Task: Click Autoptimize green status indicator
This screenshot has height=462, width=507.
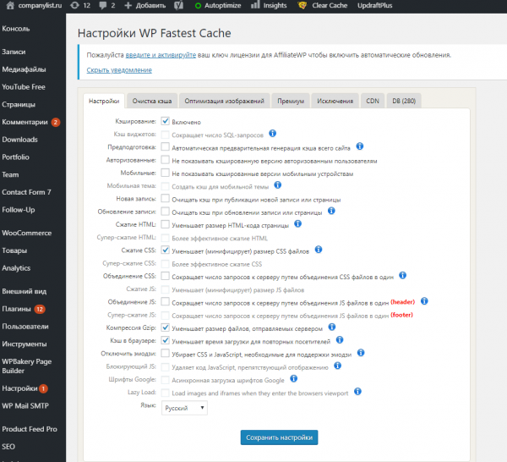Action: pos(198,5)
